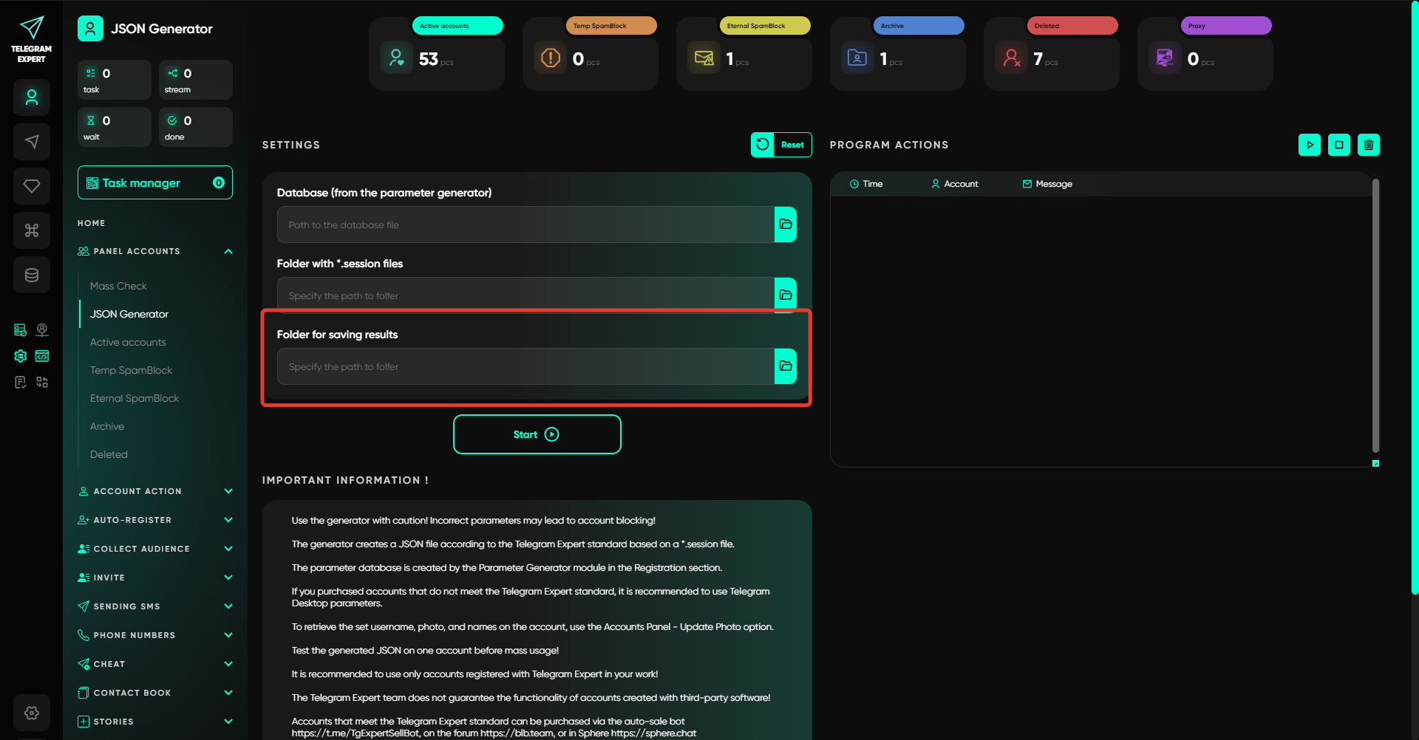Image resolution: width=1419 pixels, height=740 pixels.
Task: Expand the Collect Audience section
Action: (228, 549)
